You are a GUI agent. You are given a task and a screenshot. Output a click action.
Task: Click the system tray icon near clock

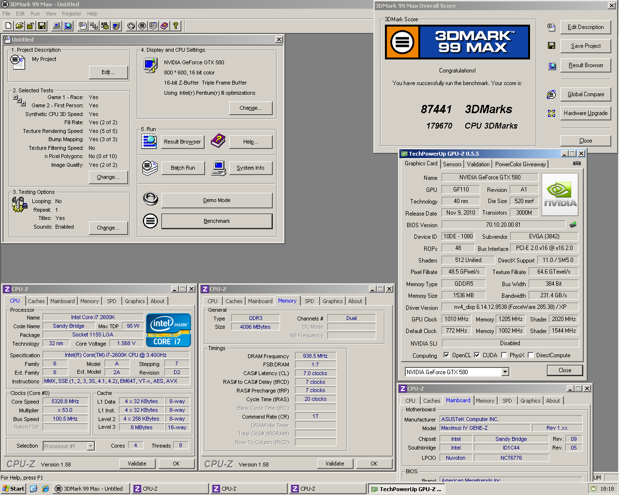tap(593, 489)
